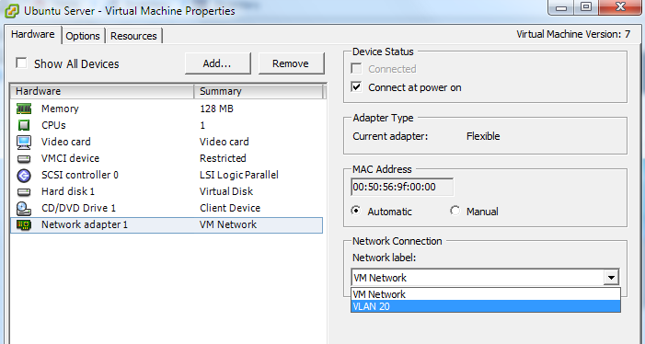Maximize the Virtual Machine Properties window
This screenshot has width=645, height=344.
tap(586, 7)
